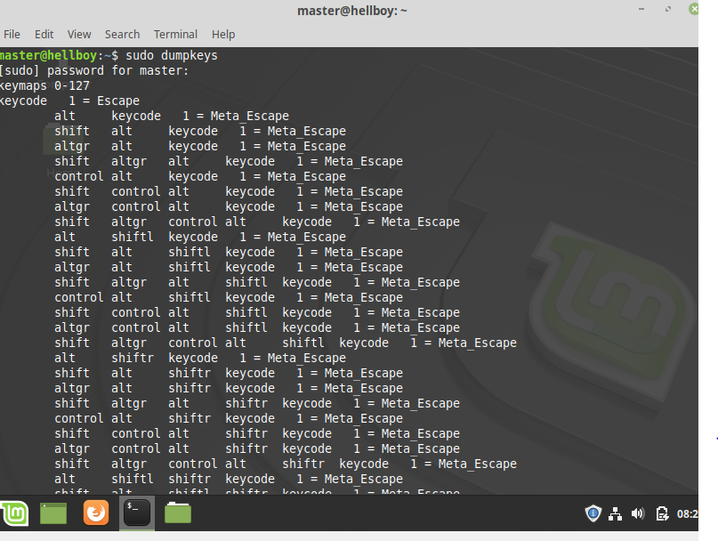Open the Edit menu
The image size is (718, 541).
click(44, 35)
